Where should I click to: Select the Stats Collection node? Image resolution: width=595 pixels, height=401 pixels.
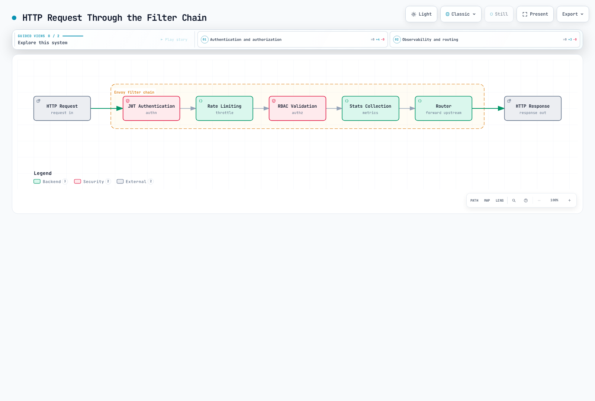click(370, 108)
